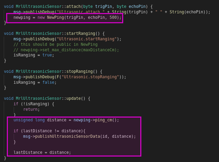
Task: Click 'msg->publishDebug(F("Ultrasonic.stopRanging"));' line
Action: tap(70, 77)
